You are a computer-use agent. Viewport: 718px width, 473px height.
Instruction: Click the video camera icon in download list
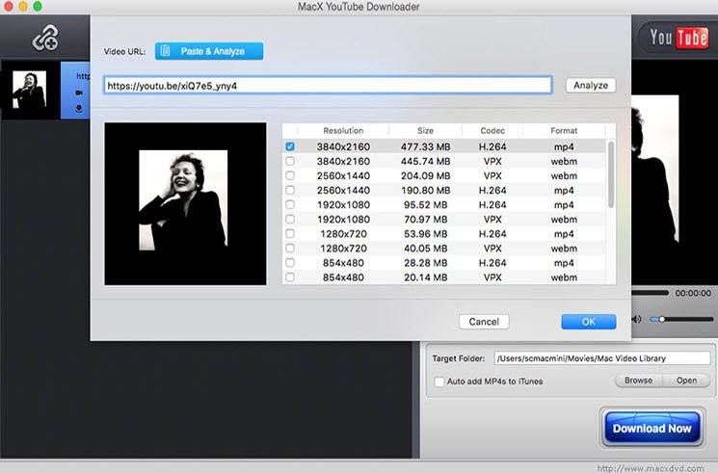[x=79, y=92]
